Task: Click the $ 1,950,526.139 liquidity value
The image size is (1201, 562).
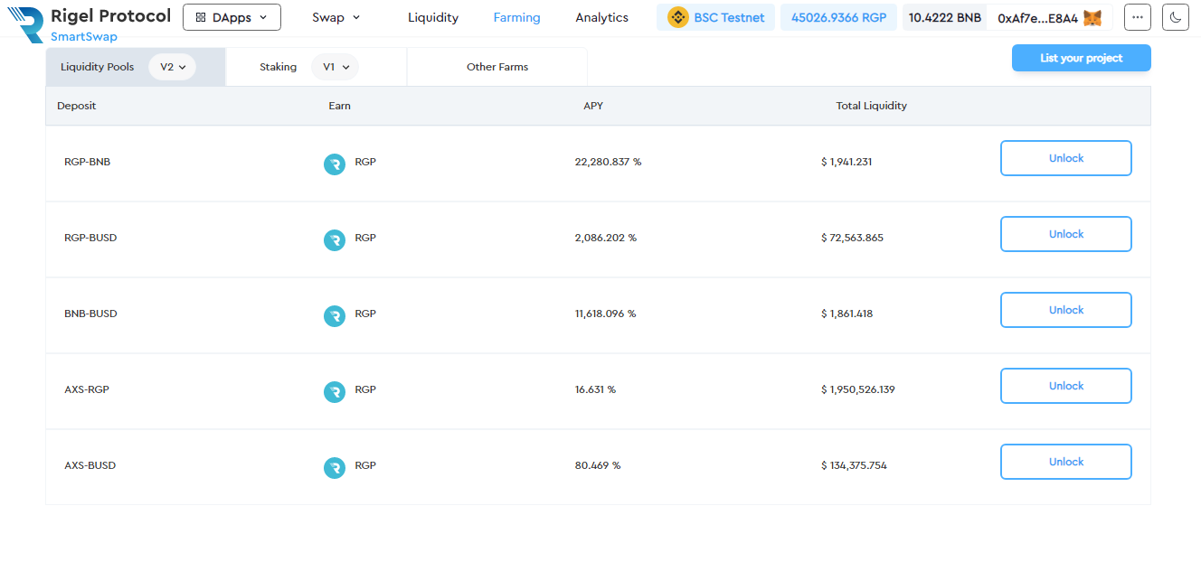Action: tap(858, 389)
